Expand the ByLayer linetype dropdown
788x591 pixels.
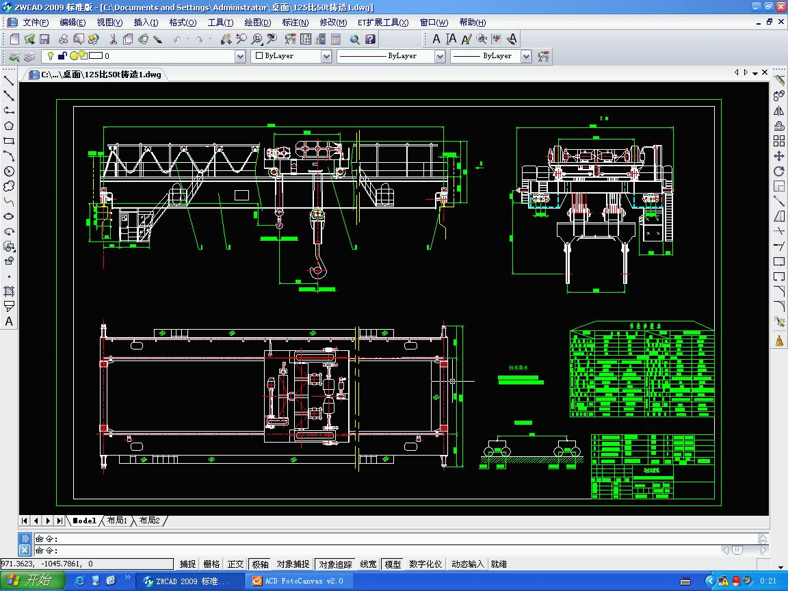[x=440, y=57]
